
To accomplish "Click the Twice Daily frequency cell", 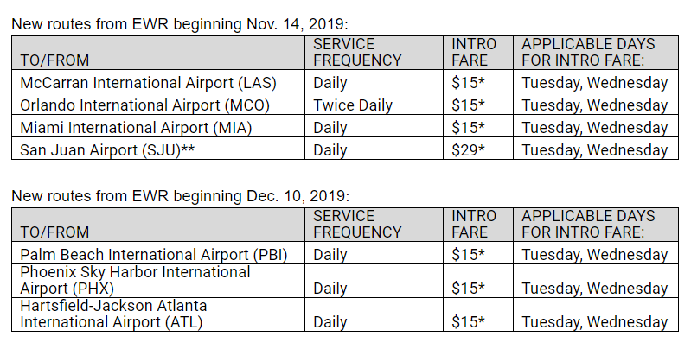I will click(x=353, y=105).
